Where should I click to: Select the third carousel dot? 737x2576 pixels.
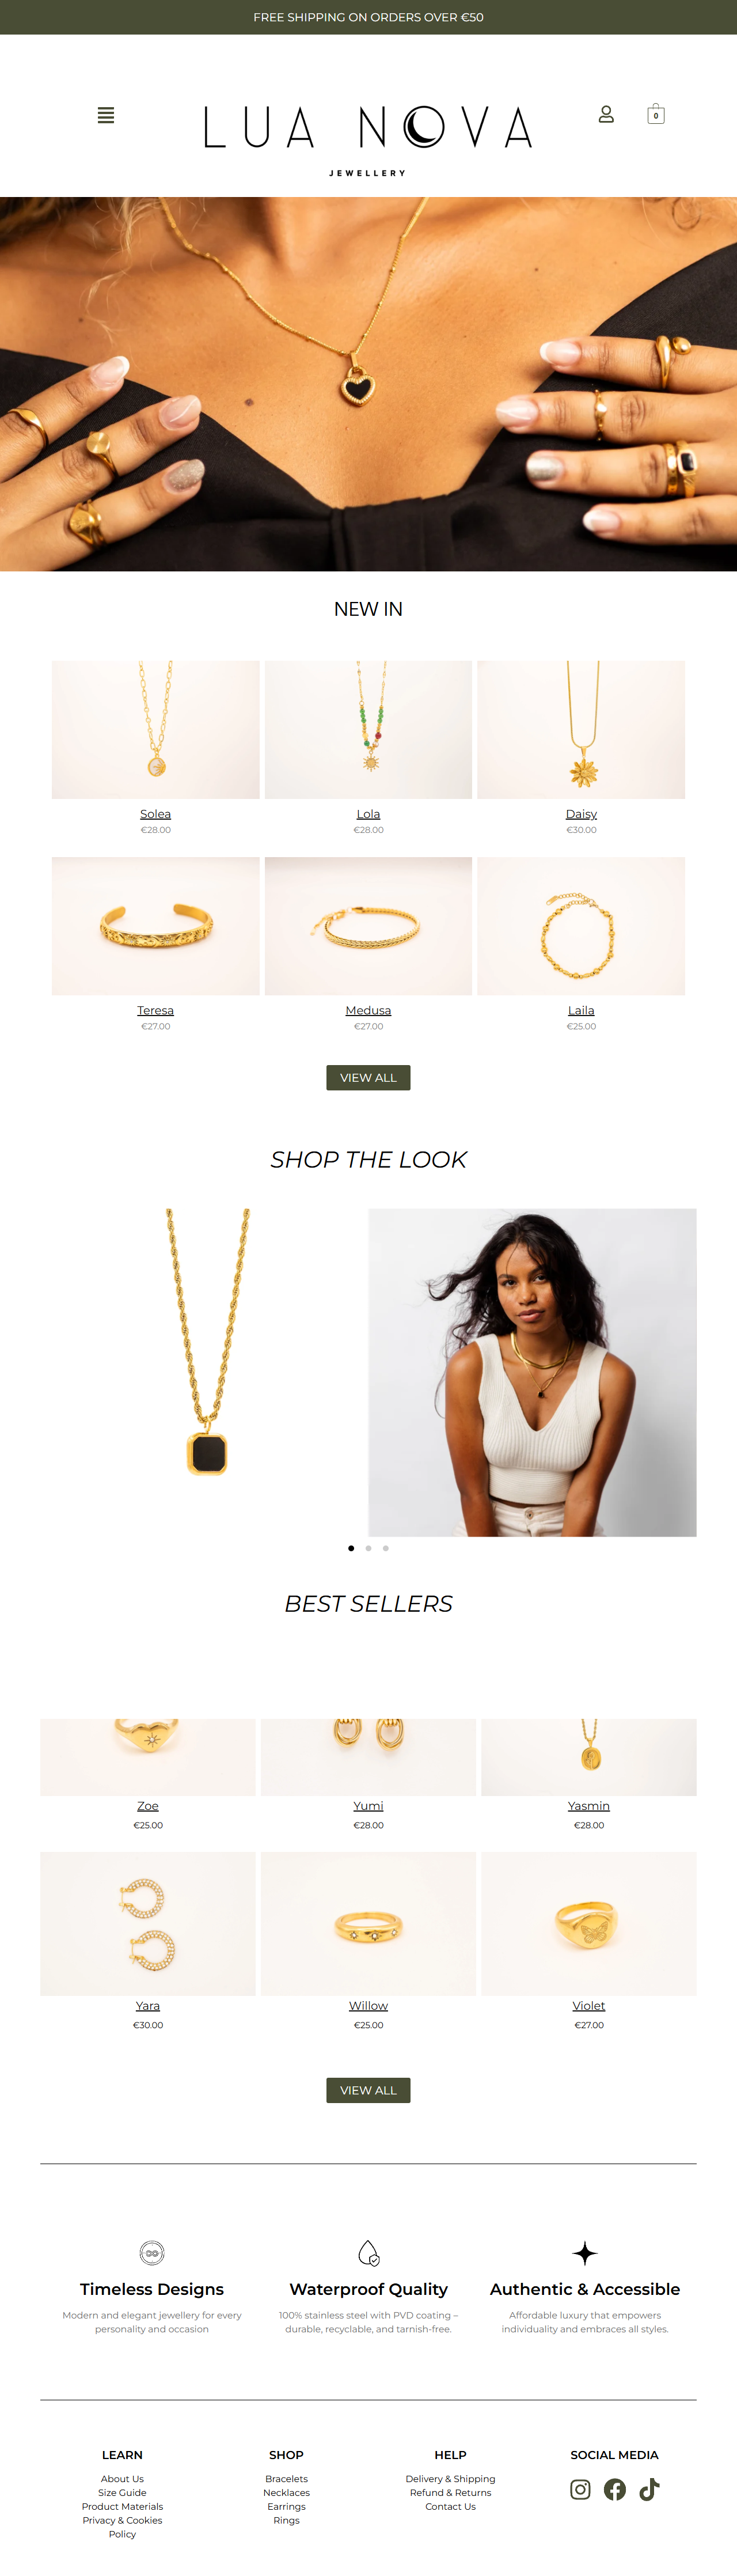coord(386,1548)
